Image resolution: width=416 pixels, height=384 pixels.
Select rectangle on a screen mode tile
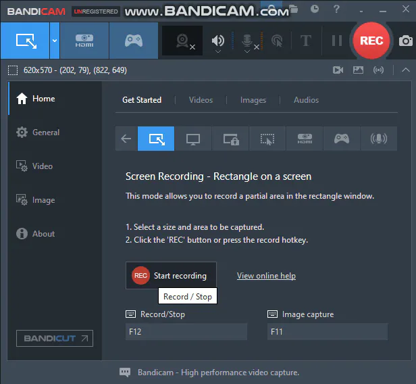pyautogui.click(x=156, y=139)
